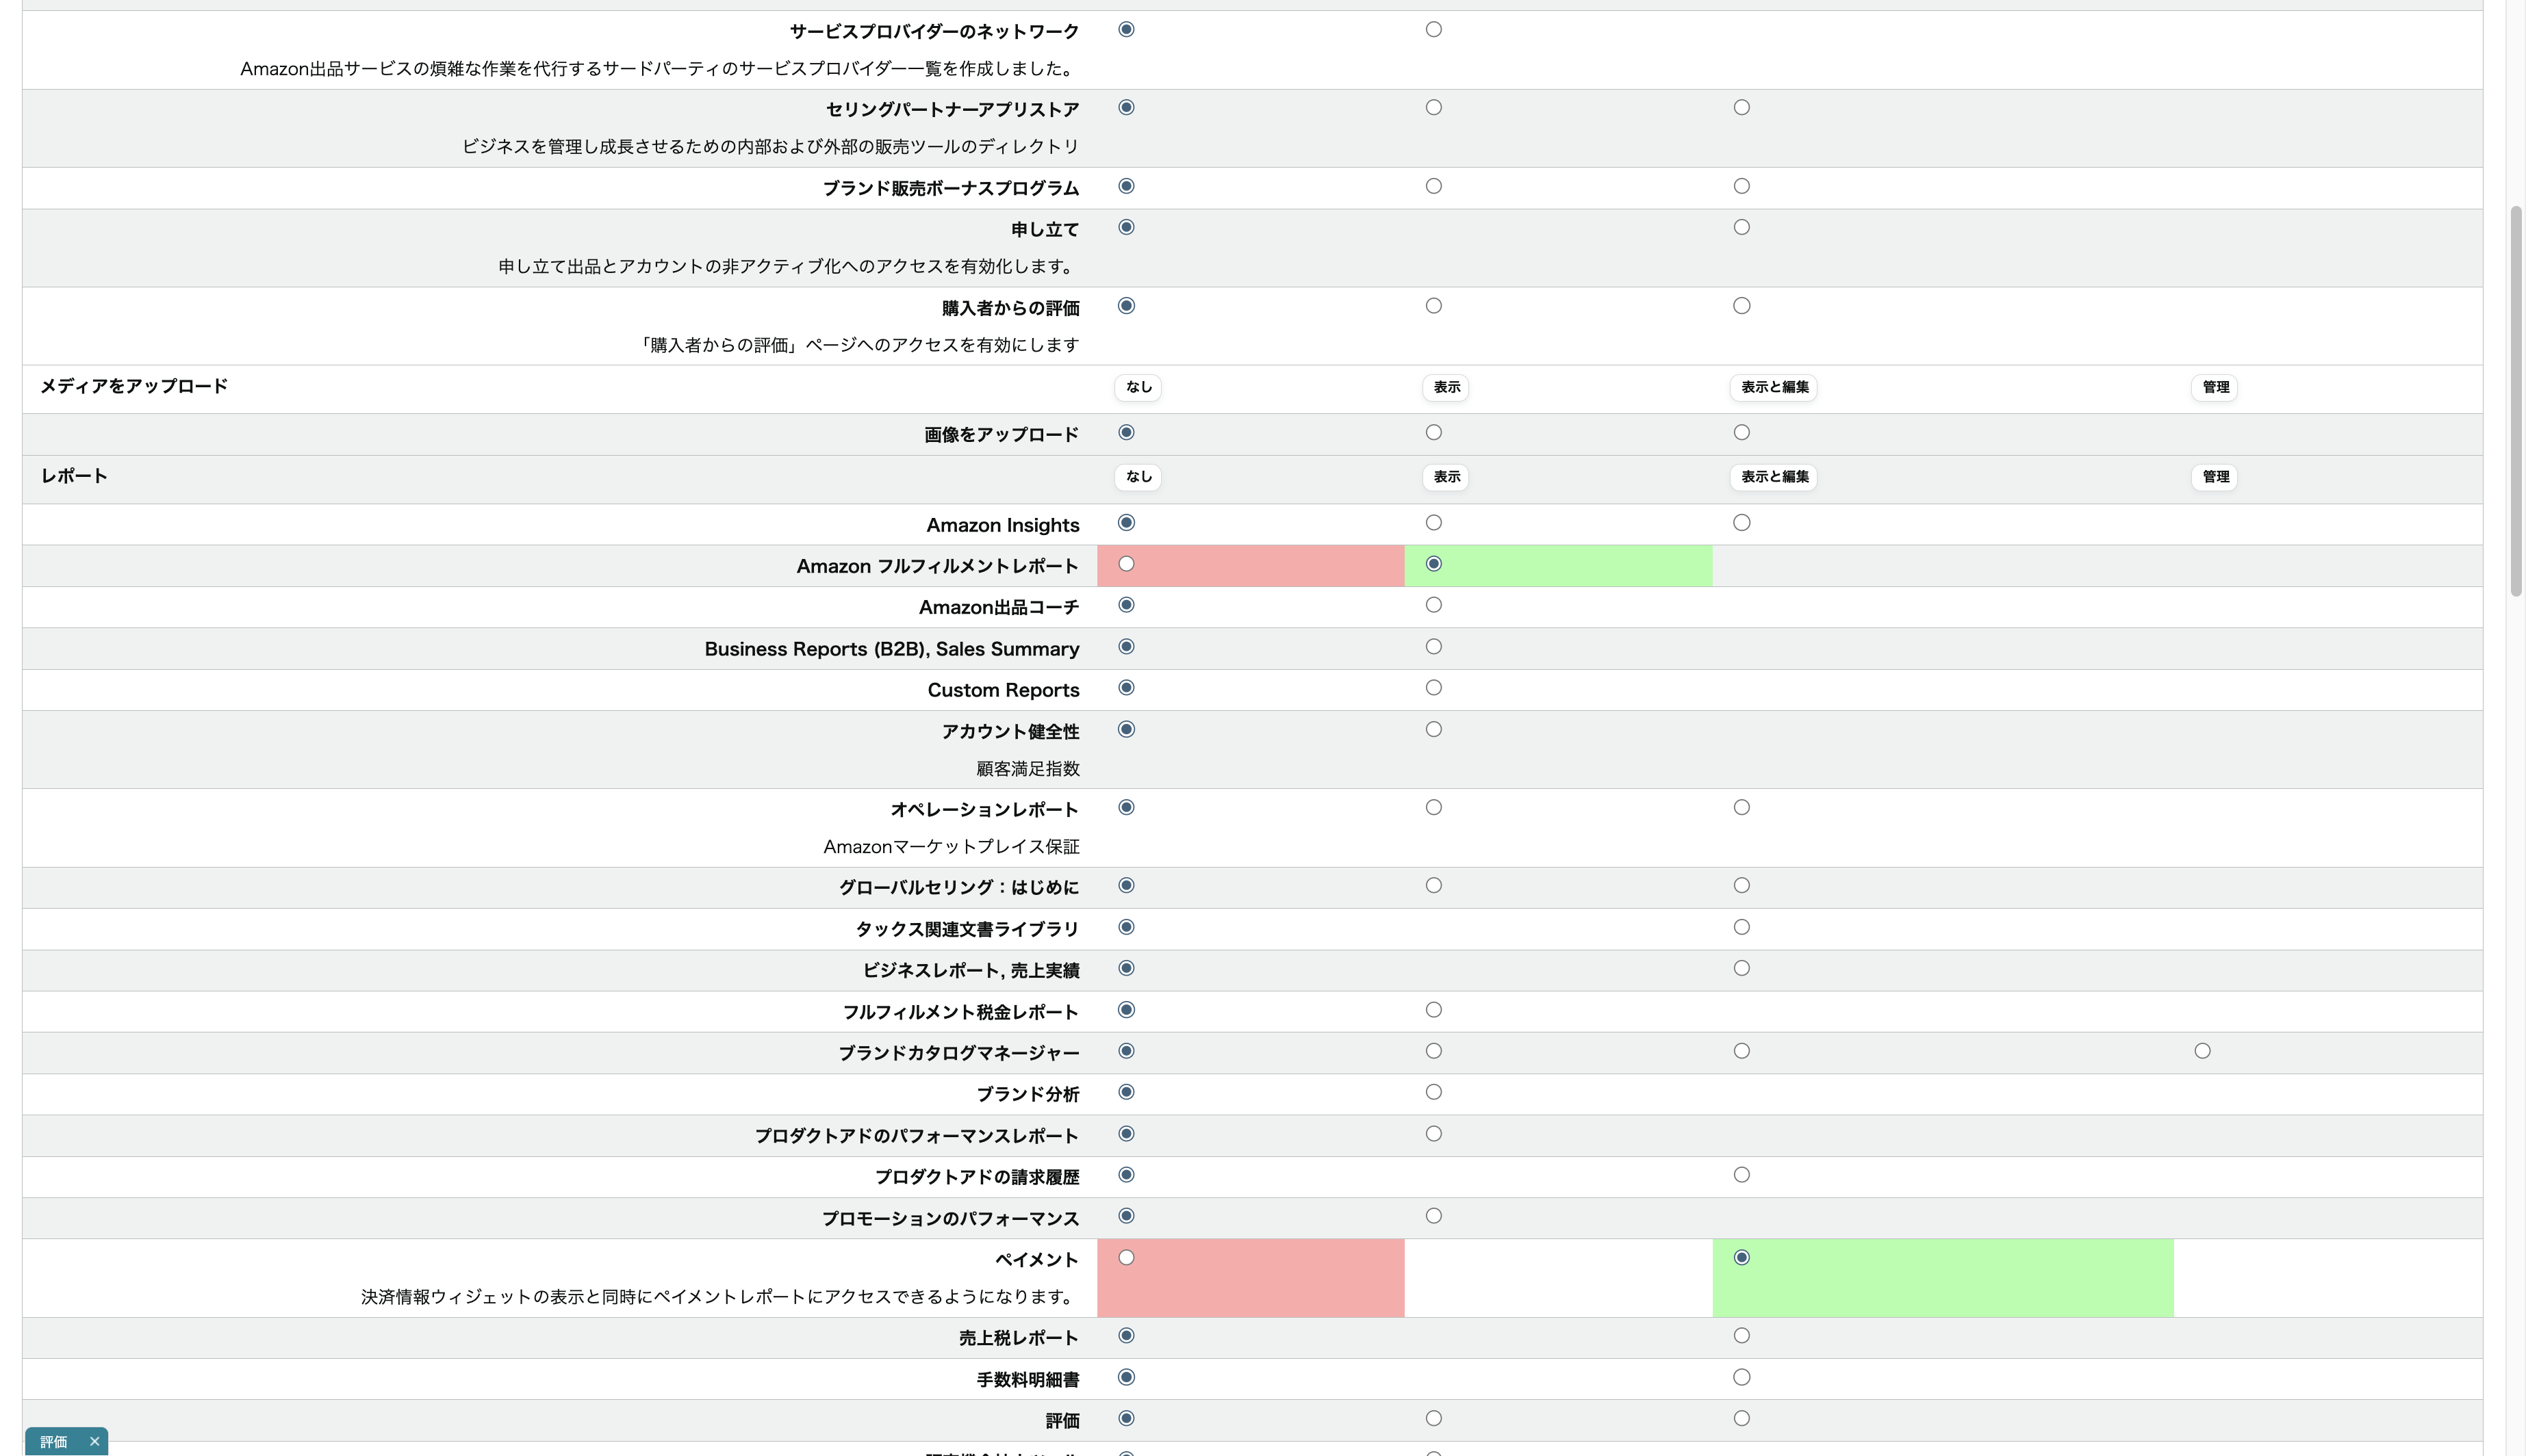Select 表示 for Custom Reports

(x=1433, y=688)
